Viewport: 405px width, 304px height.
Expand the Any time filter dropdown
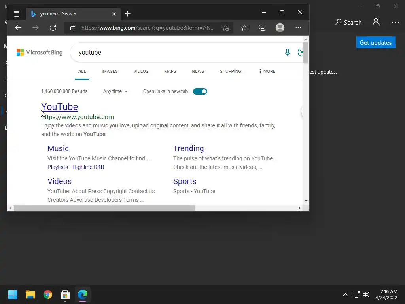click(115, 91)
